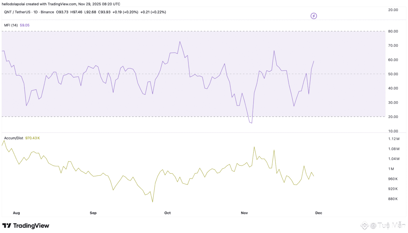Click the 80.00 level on MFI scale
The width and height of the screenshot is (408, 233).
tap(393, 31)
